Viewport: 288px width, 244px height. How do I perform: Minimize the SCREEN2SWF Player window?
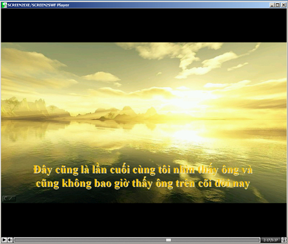click(x=272, y=5)
